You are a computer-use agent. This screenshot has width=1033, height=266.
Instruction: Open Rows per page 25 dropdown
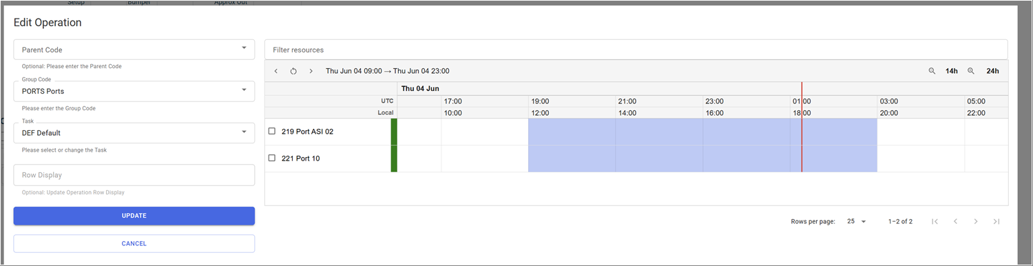(857, 221)
